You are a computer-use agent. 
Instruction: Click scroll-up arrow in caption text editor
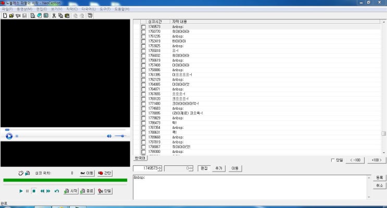pos(369,178)
